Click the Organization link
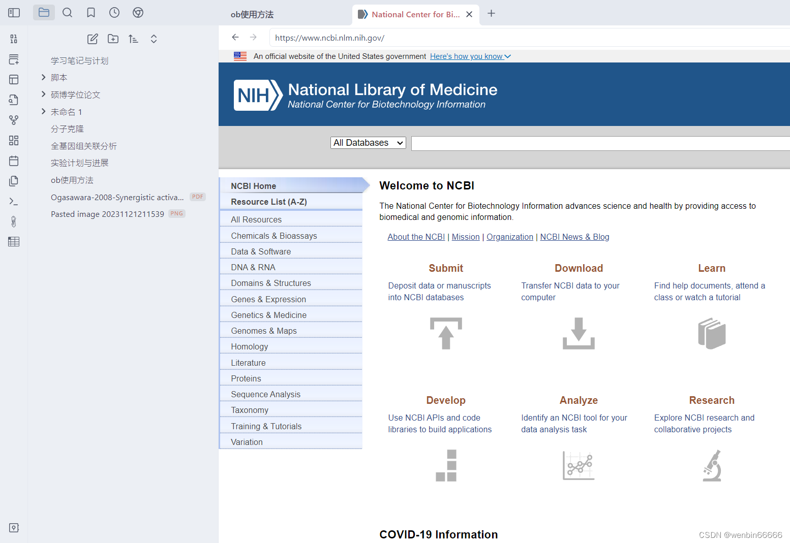Screen dimensions: 790x543 tap(510, 237)
